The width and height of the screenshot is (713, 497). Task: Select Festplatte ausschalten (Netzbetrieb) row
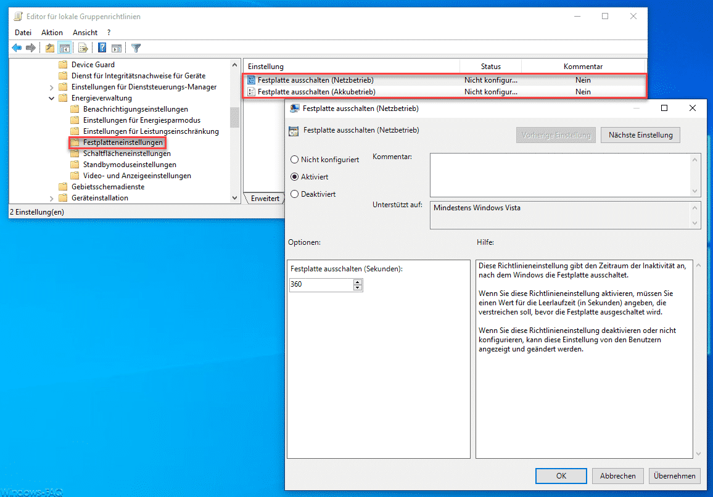(444, 80)
